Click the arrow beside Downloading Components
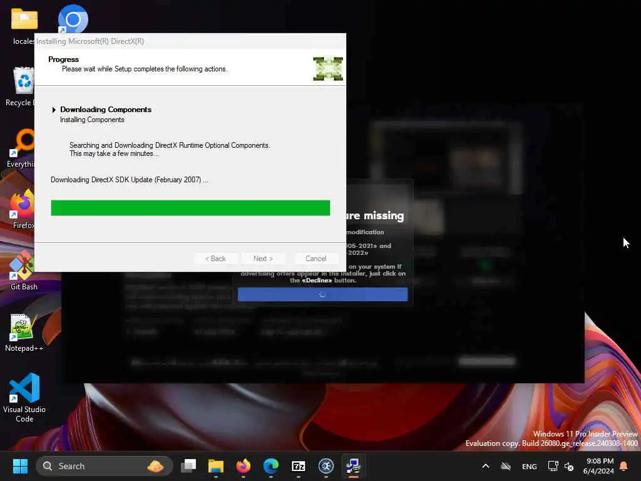 click(x=54, y=110)
